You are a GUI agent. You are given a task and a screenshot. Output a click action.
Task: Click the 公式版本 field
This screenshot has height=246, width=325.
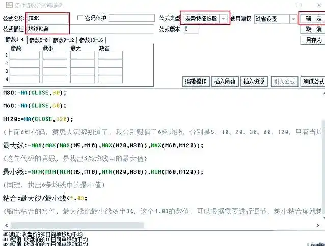(x=192, y=29)
